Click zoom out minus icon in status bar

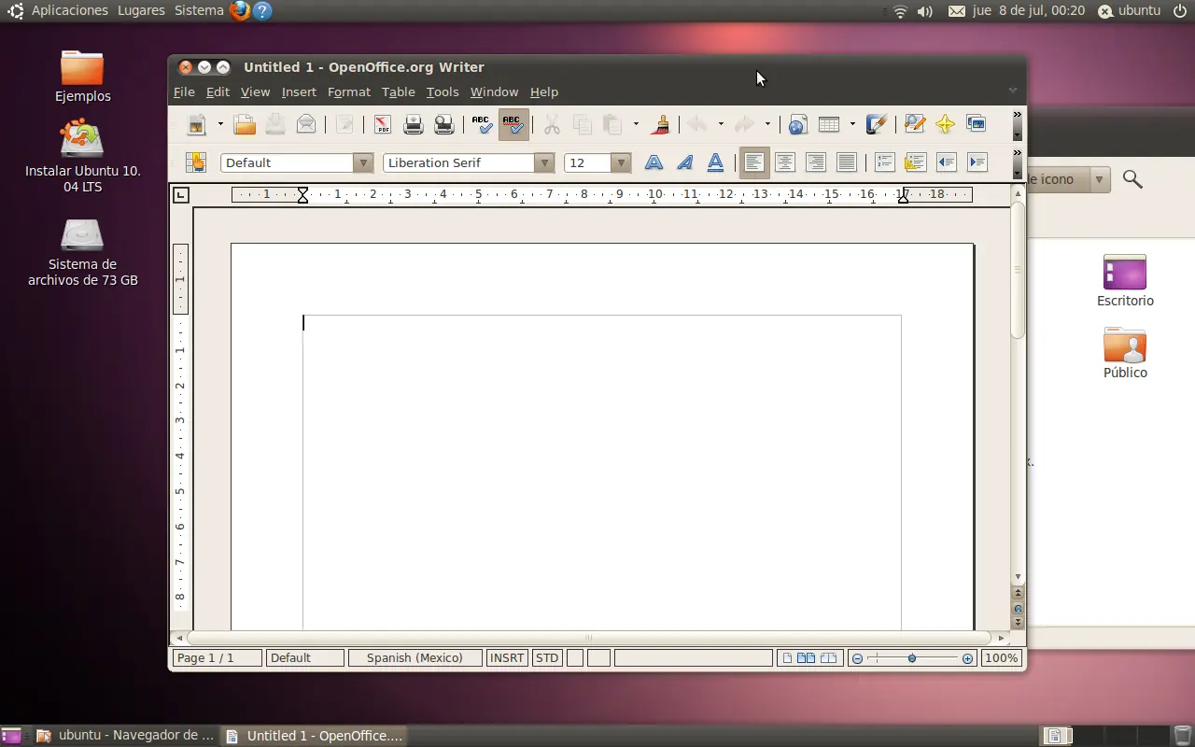857,658
